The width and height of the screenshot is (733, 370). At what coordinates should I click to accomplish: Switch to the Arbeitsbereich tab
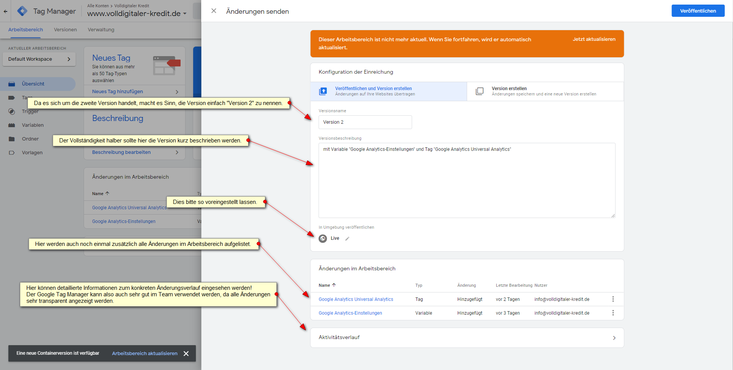coord(26,30)
